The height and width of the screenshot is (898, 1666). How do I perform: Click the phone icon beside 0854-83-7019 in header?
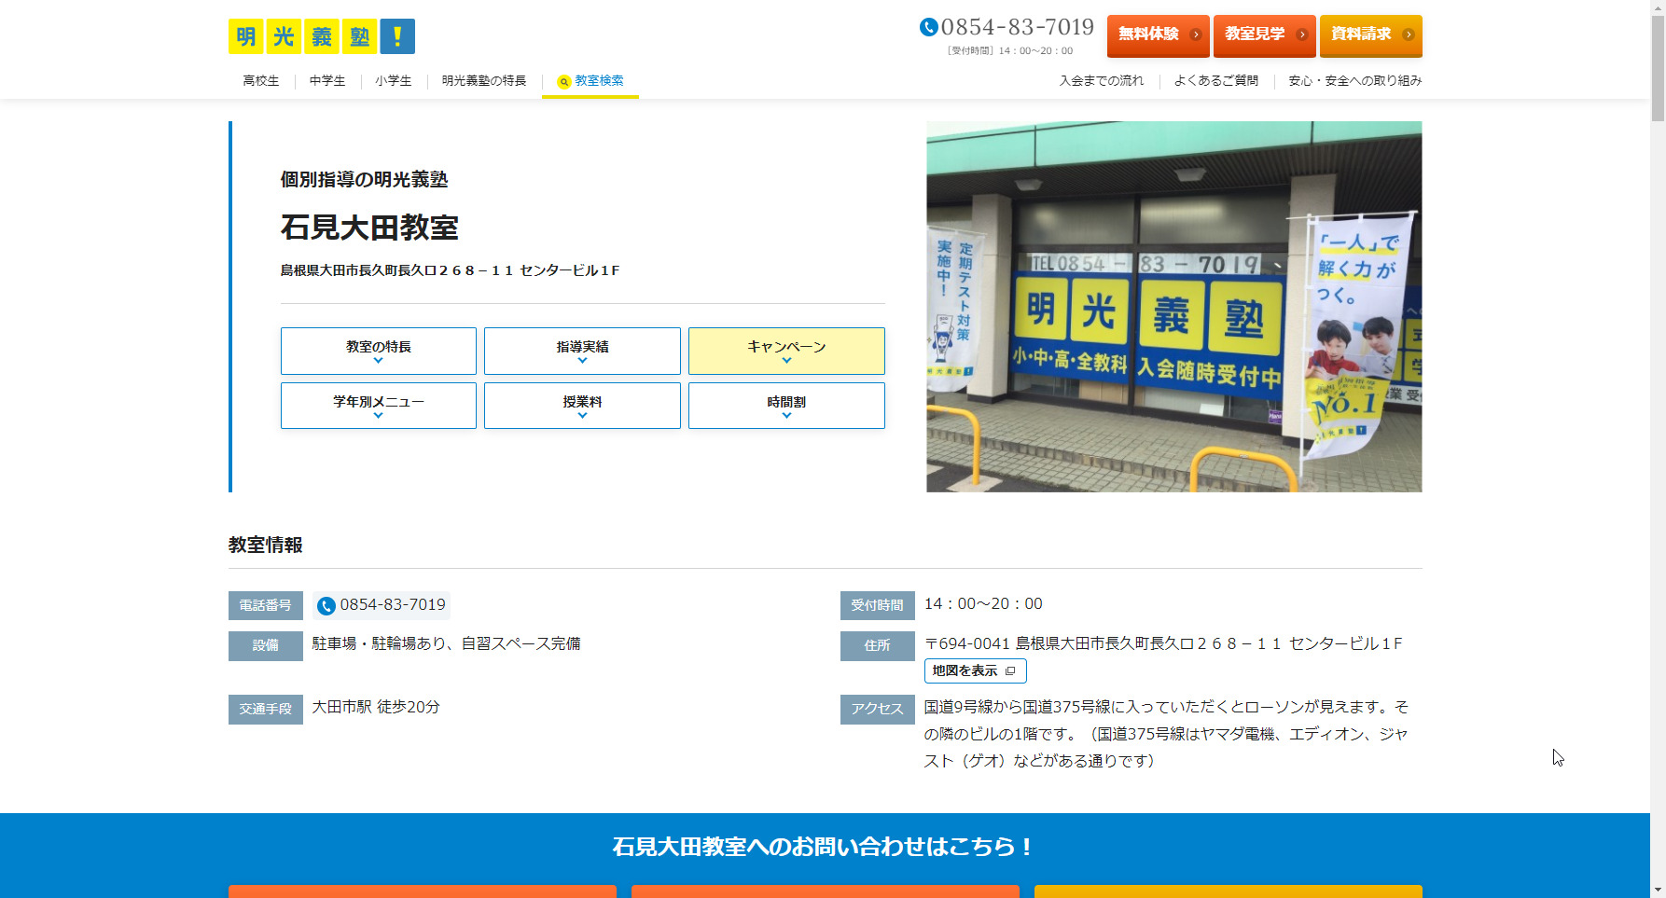tap(928, 27)
